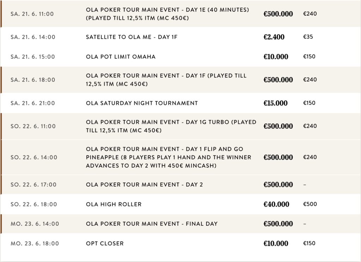Open the OLA Saturday Night Tournament row

pos(142,103)
